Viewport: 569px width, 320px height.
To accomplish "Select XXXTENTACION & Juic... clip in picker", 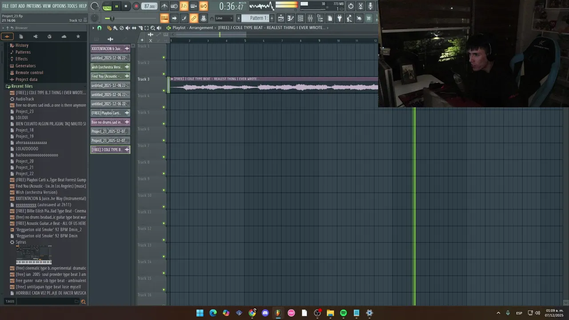I will click(110, 48).
